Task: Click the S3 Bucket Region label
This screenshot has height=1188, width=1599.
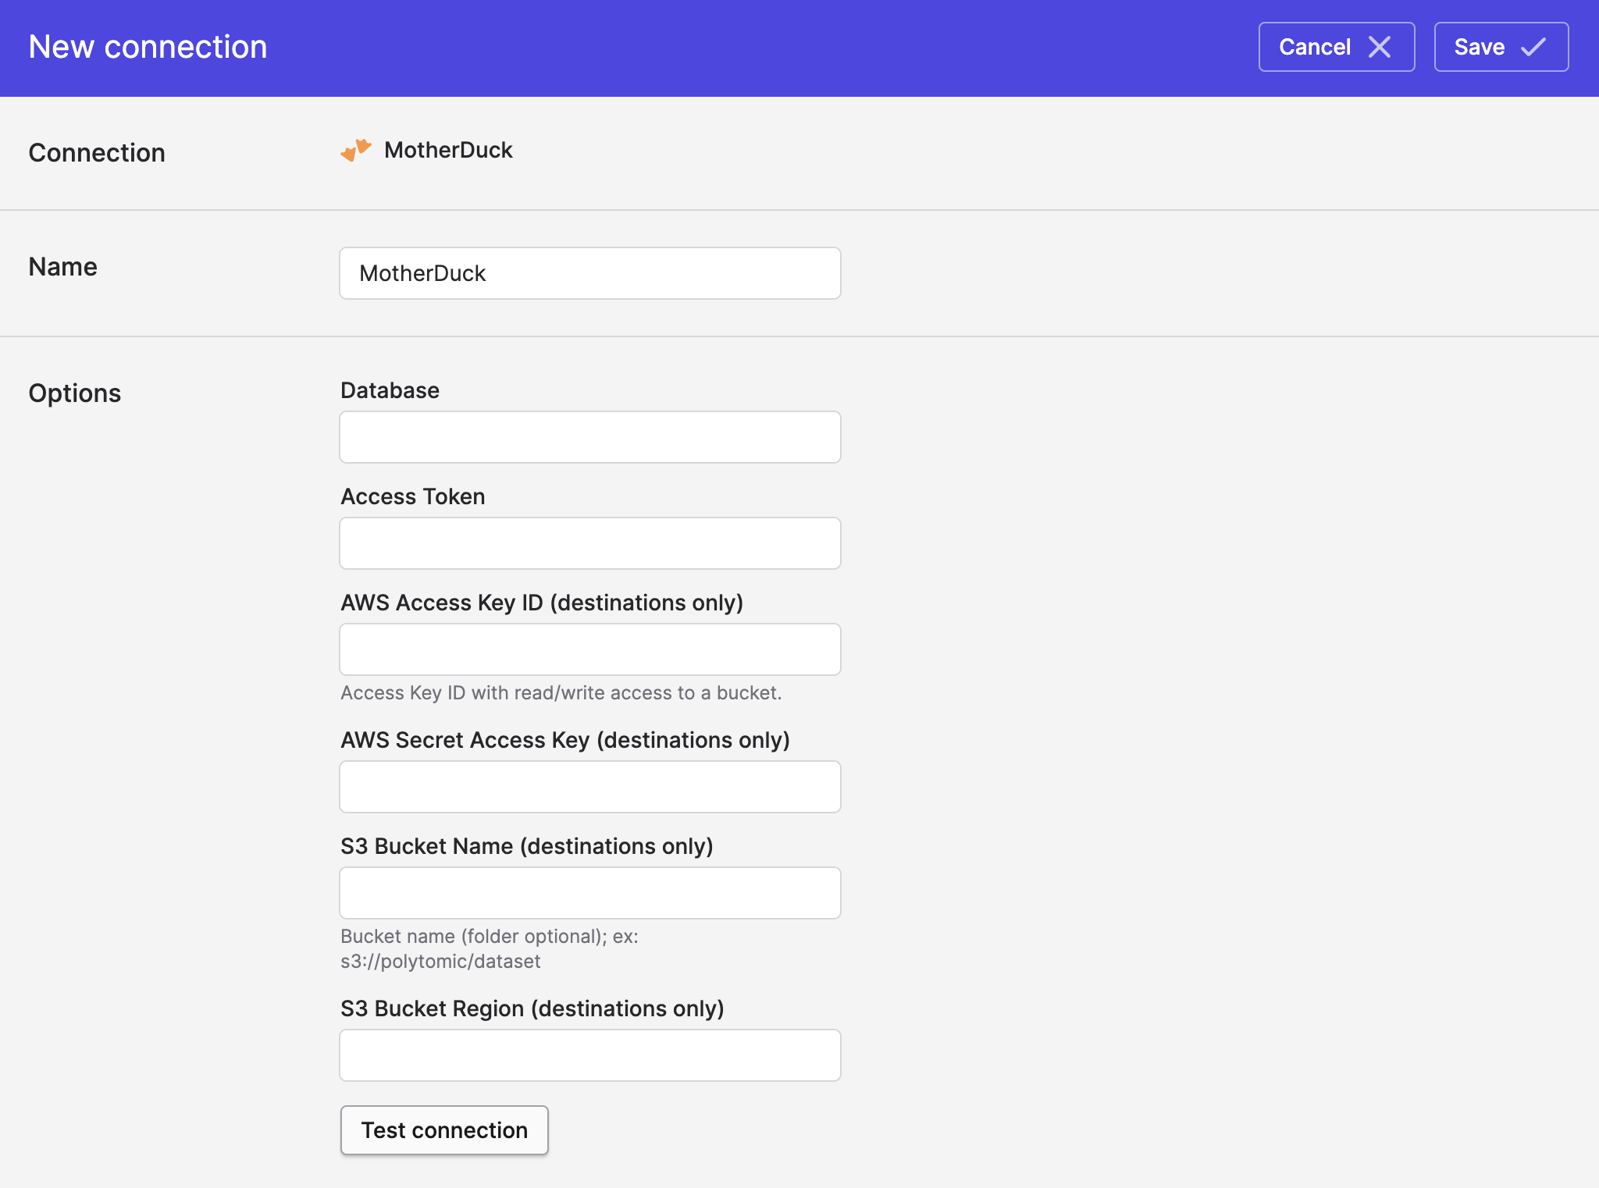Action: [532, 1008]
